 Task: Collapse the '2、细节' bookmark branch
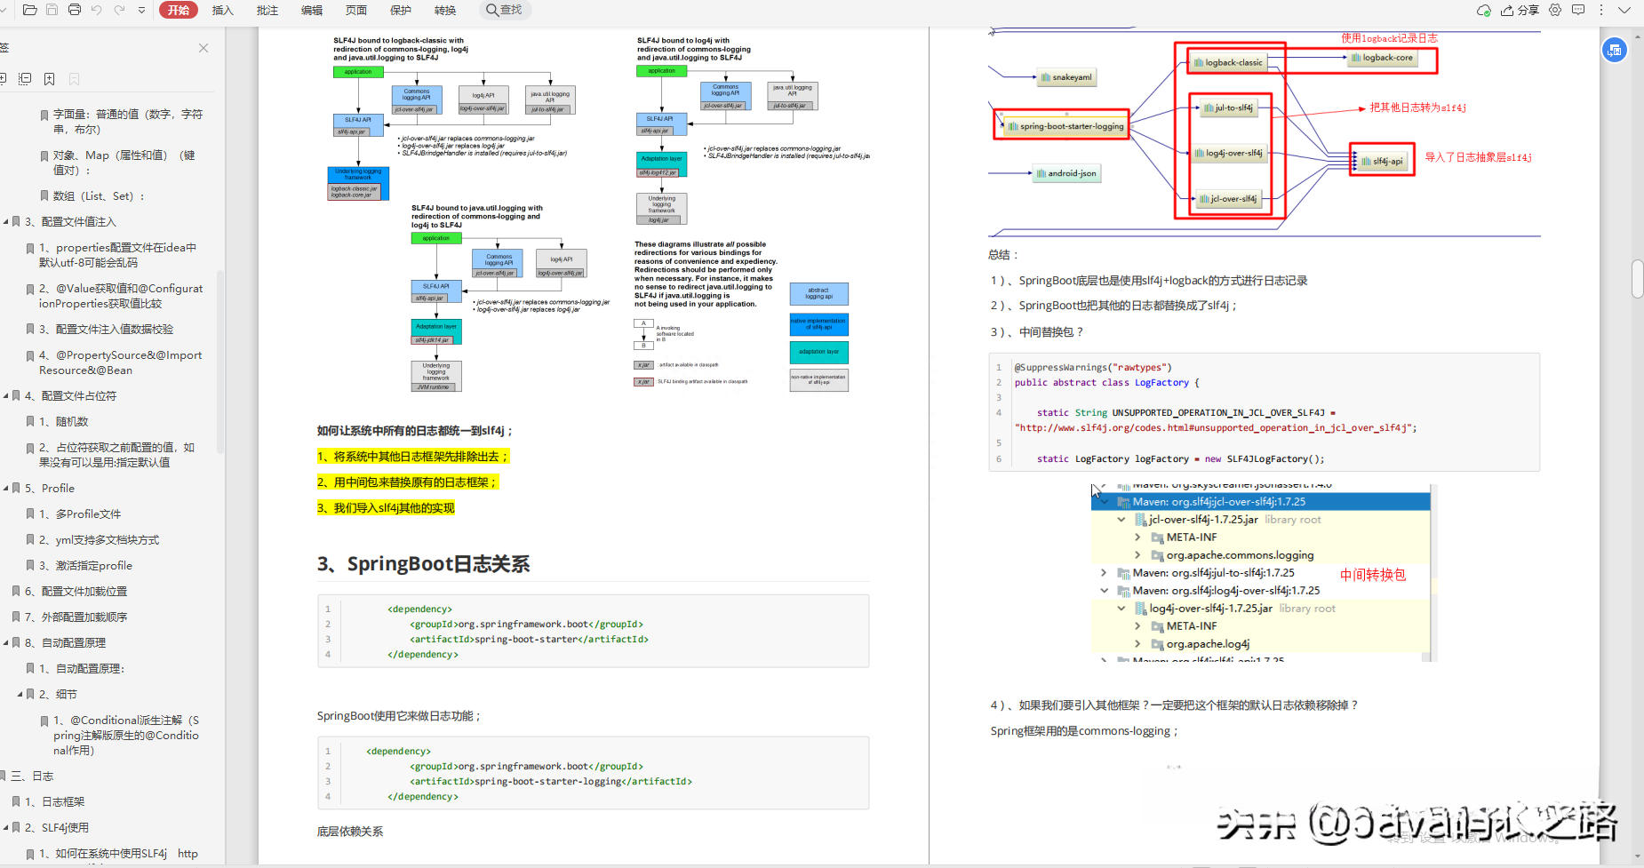coord(20,694)
